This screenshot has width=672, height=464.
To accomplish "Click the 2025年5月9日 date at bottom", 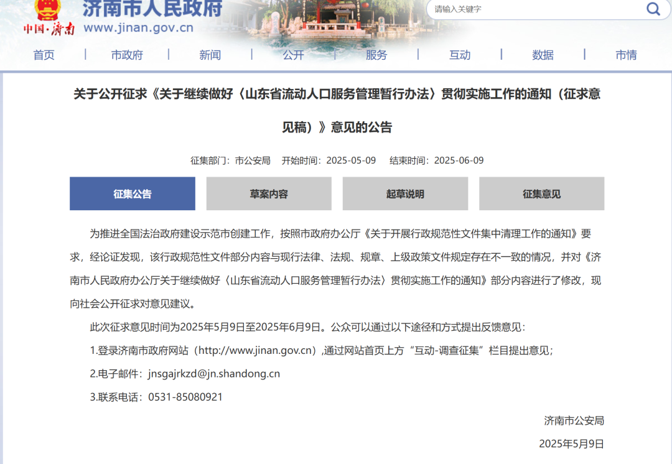I will tap(571, 444).
